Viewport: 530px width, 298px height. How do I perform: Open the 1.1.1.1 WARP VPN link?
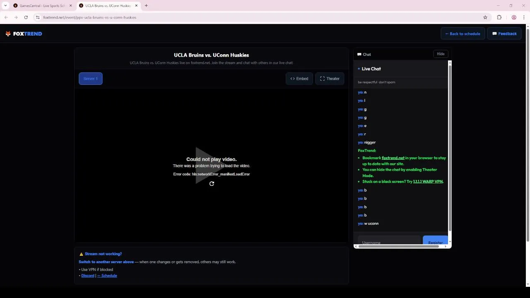click(x=428, y=182)
